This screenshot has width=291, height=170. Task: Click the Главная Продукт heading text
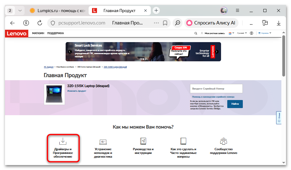[x=65, y=75]
